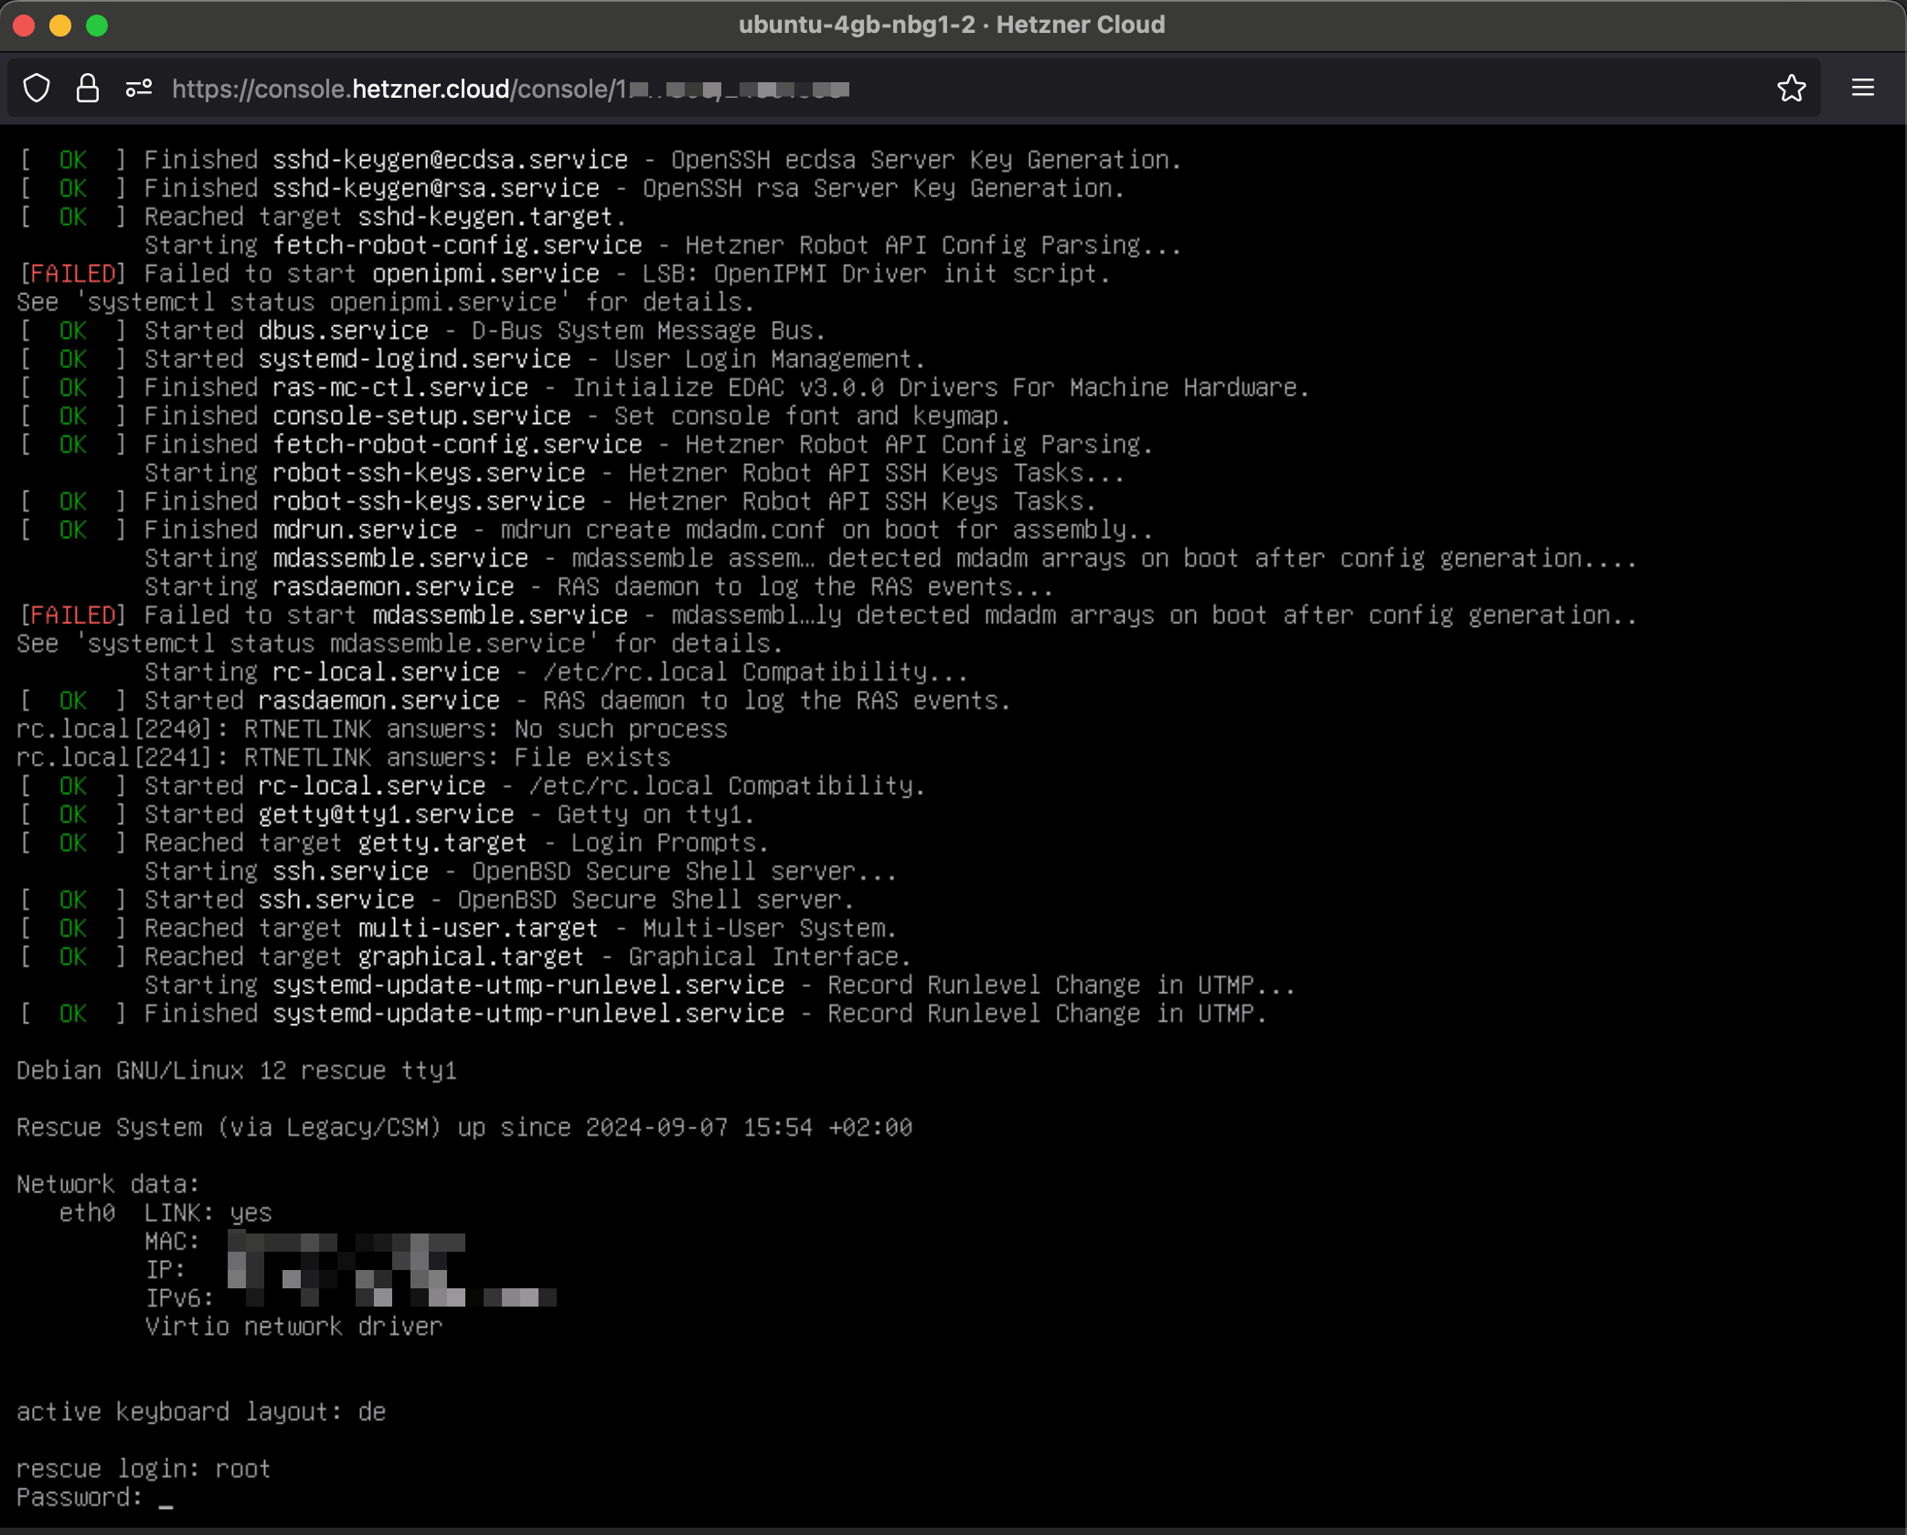Open the site security lock icon
The image size is (1907, 1535).
(88, 89)
